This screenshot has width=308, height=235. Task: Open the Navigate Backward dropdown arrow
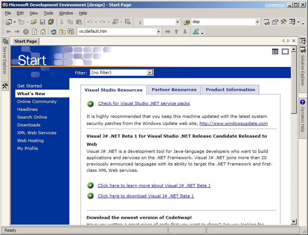(121, 22)
